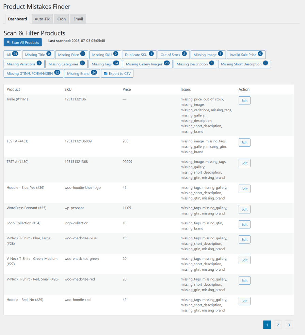Viewport: 305px width, 335px height.
Task: Show products with Missing Short Description
Action: [x=244, y=64]
